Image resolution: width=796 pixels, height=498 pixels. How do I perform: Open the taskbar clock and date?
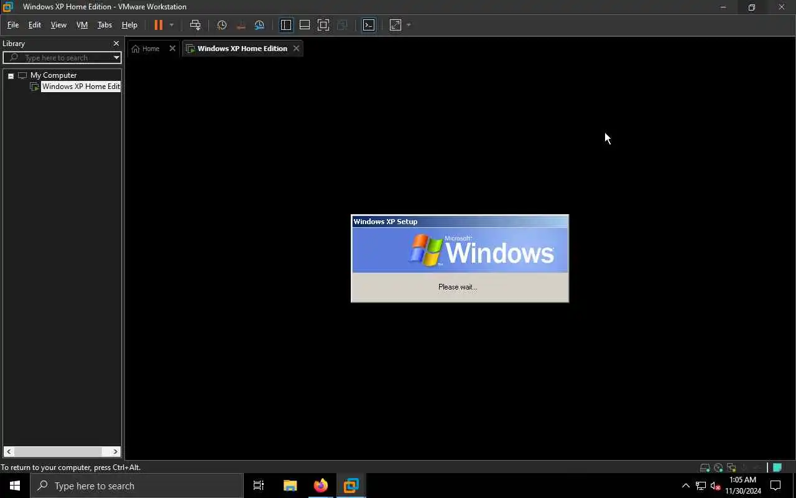point(743,486)
